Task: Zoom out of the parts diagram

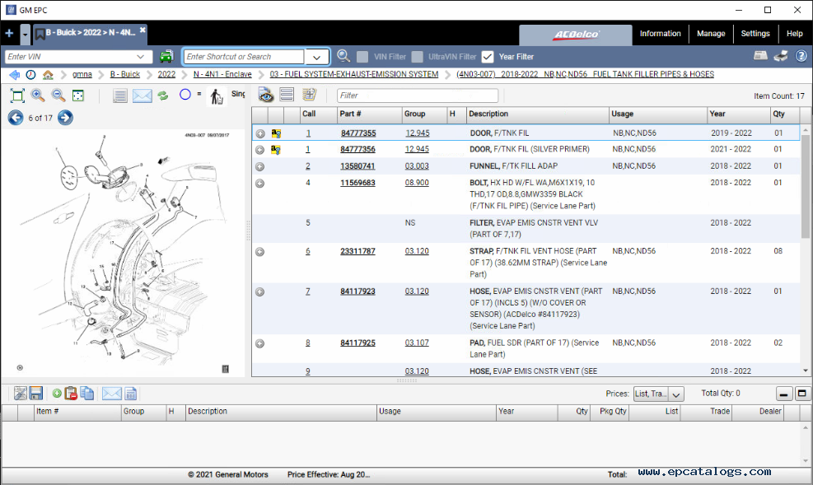Action: (58, 96)
